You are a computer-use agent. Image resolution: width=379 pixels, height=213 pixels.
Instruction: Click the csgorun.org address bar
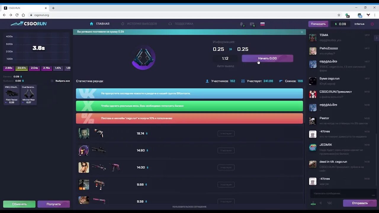184,15
